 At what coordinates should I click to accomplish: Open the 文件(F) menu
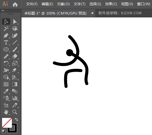pos(32,4)
